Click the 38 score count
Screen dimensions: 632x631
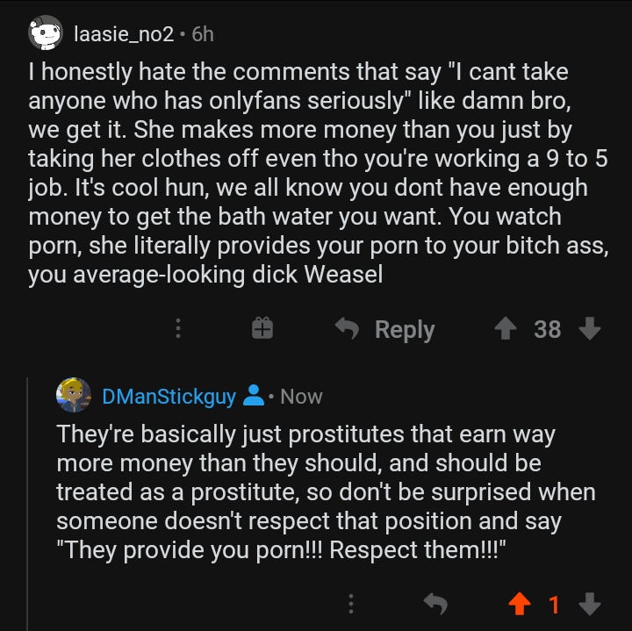pyautogui.click(x=547, y=329)
